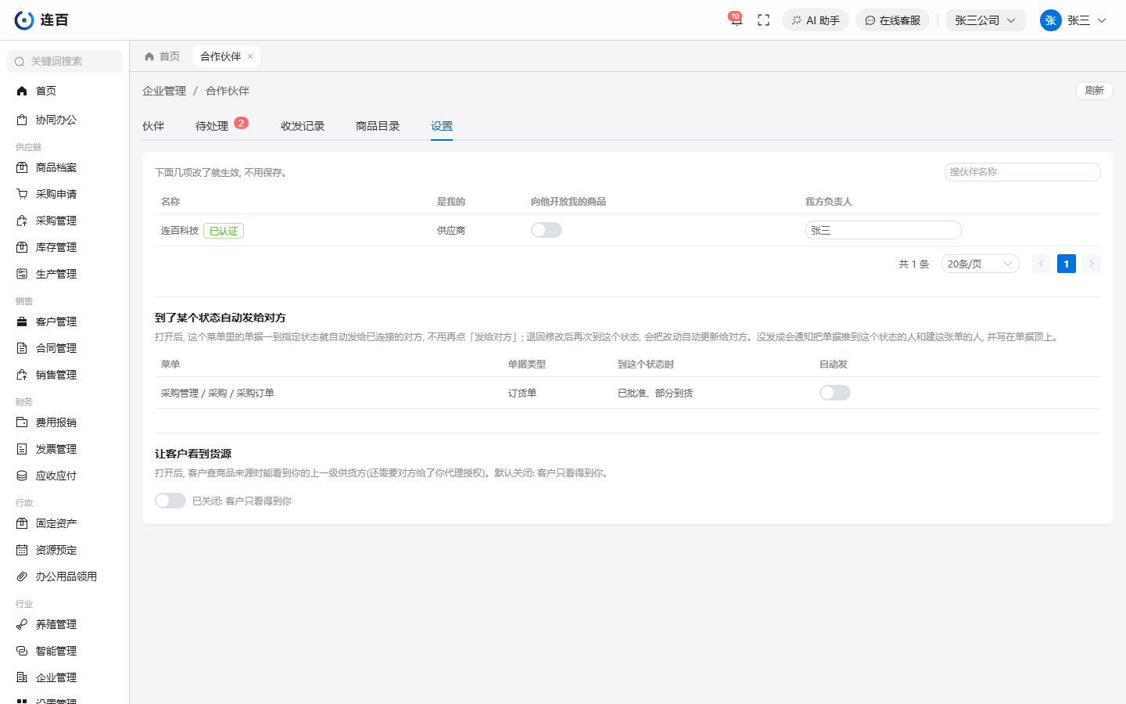Go to previous page arrow

[1042, 264]
